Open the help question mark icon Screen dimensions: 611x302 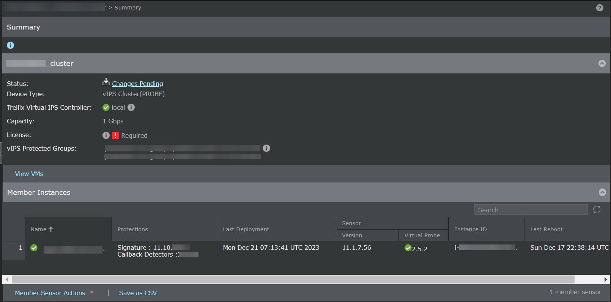point(600,8)
